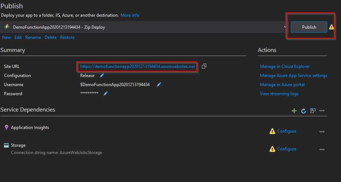Open Manage Azure App Service settings

(293, 76)
